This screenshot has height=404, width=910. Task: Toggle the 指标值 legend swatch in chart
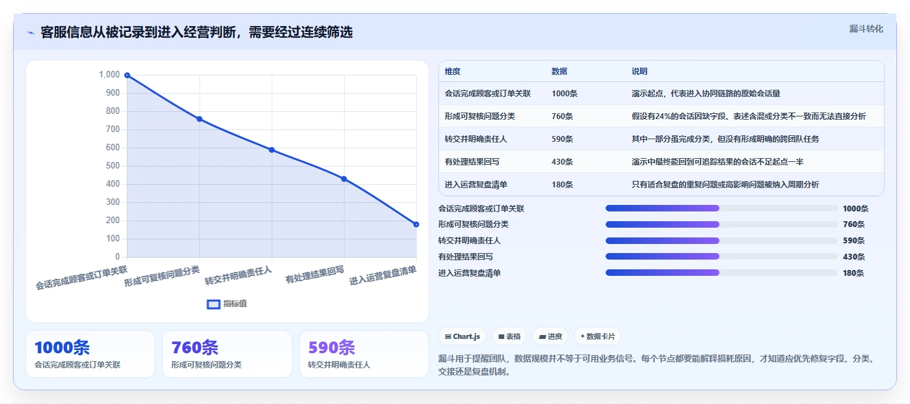[x=213, y=304]
